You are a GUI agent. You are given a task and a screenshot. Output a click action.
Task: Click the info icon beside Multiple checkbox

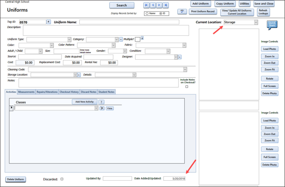coord(142,38)
